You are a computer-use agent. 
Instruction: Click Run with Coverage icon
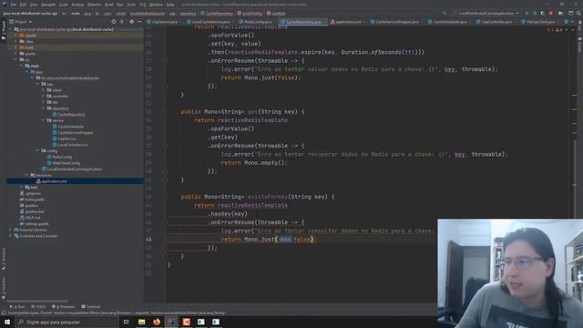tap(543, 13)
